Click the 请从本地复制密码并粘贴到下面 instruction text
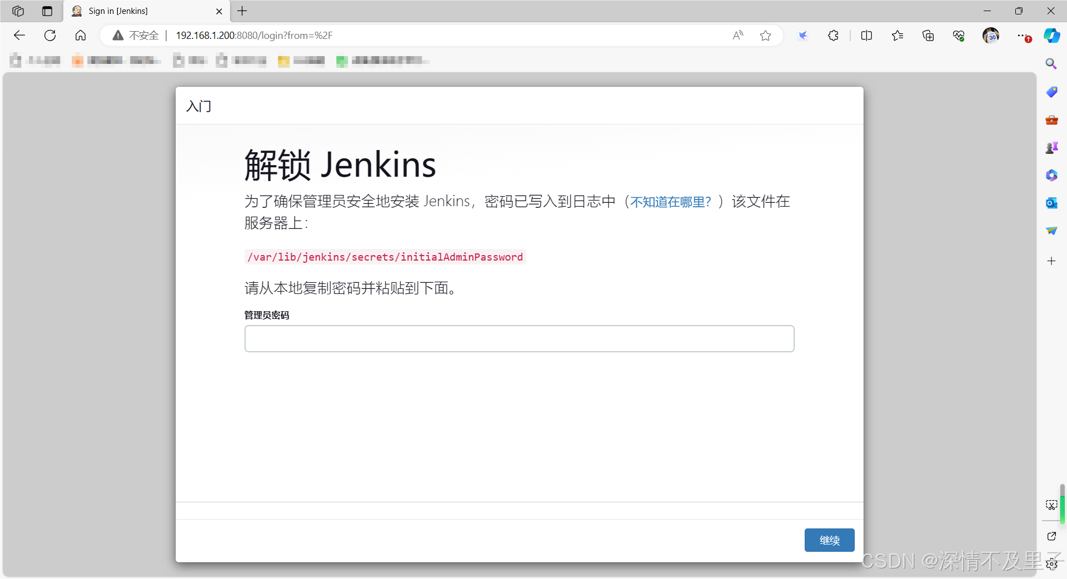Image resolution: width=1067 pixels, height=579 pixels. (351, 288)
